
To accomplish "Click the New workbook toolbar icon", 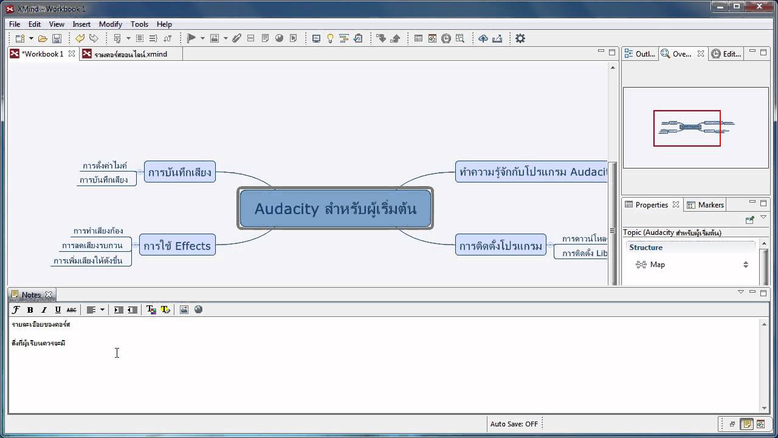I will pos(20,38).
